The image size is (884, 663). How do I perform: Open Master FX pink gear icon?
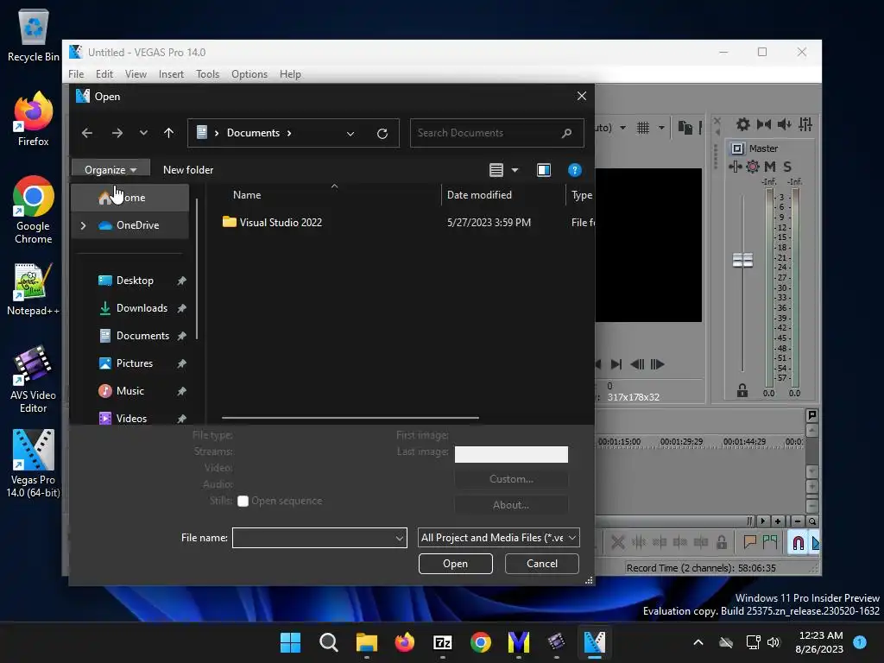coord(753,167)
